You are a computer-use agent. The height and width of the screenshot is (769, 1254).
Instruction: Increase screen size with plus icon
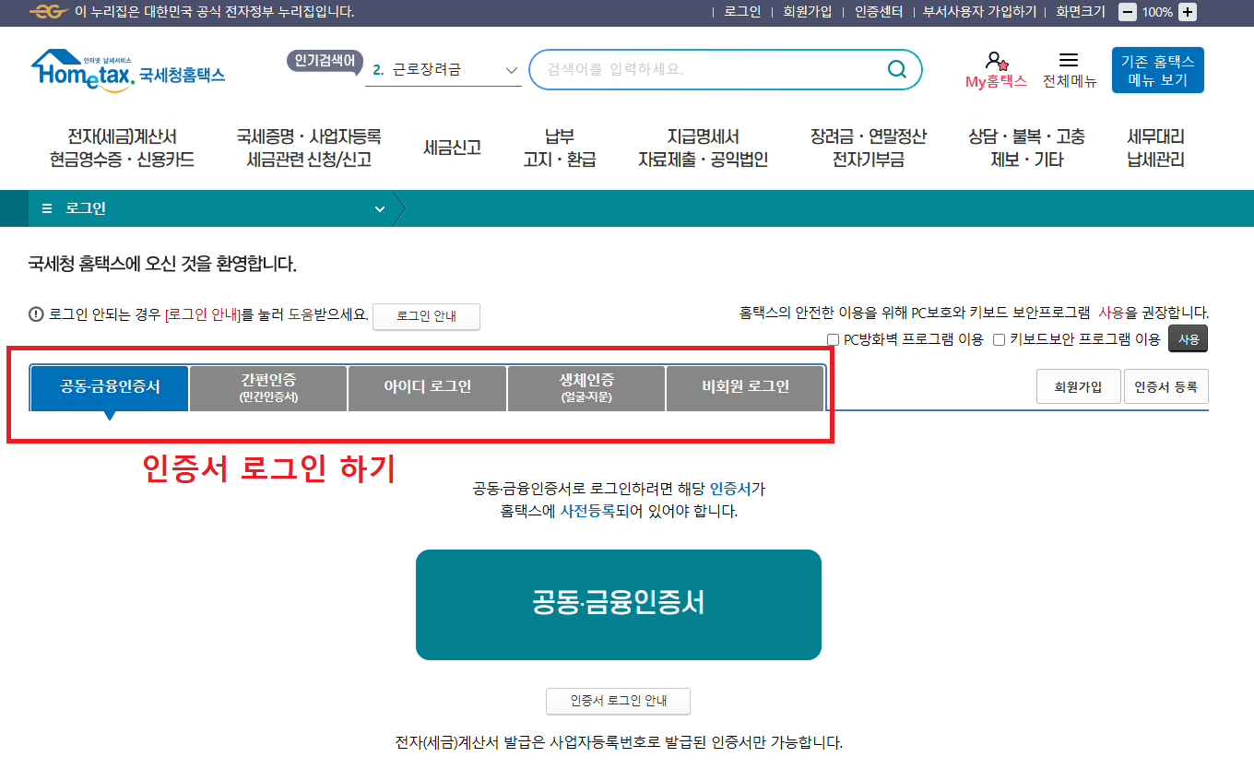(x=1188, y=12)
